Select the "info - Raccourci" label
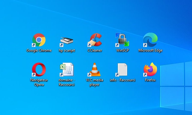This screenshot has width=192, height=115. coord(123,80)
